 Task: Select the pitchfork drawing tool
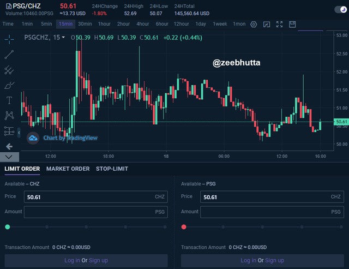tap(9, 70)
